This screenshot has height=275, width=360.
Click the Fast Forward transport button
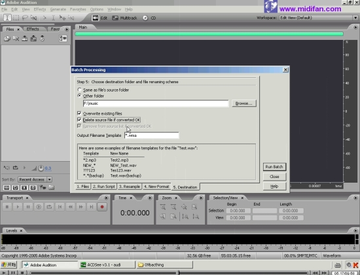(81, 207)
